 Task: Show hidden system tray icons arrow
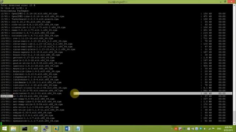coord(172,129)
